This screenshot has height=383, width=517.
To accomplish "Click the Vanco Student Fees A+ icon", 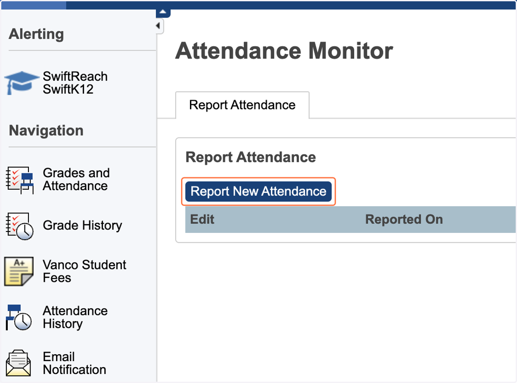I will [19, 271].
